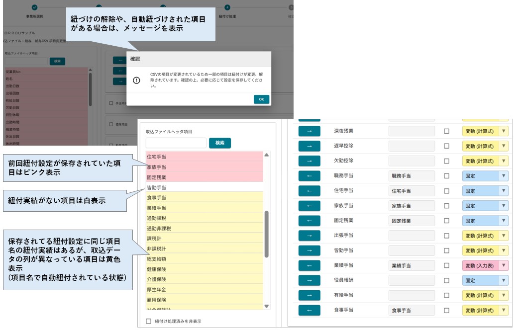Open the 変動(計算式) dropdown for 深夜残業

[485, 131]
